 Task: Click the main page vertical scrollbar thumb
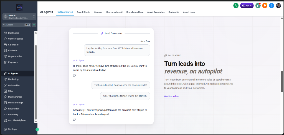coord(282,81)
